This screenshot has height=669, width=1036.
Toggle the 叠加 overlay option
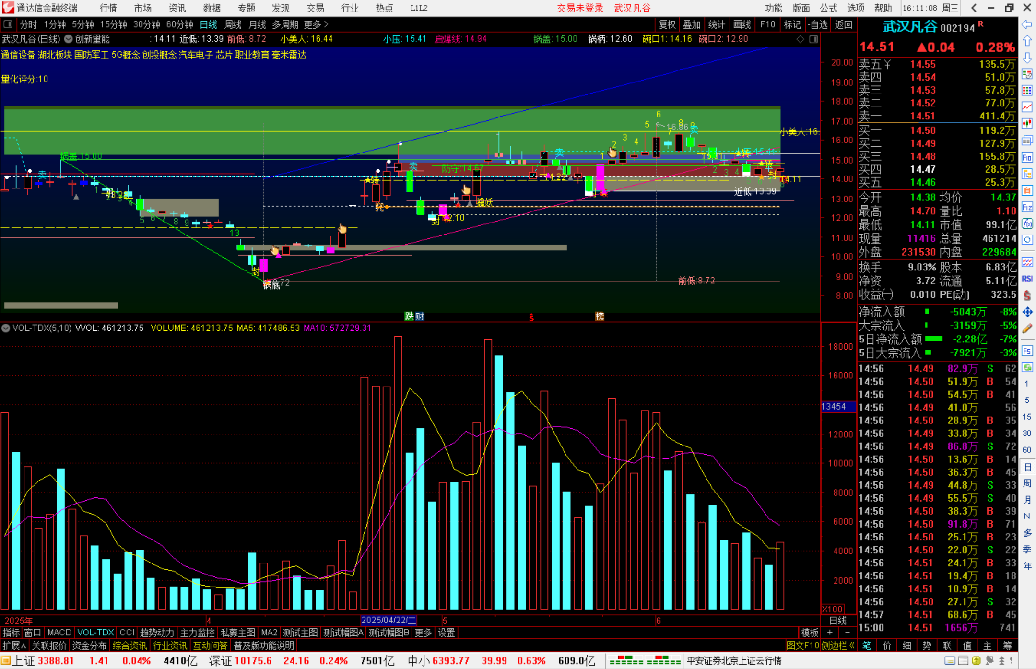point(692,24)
